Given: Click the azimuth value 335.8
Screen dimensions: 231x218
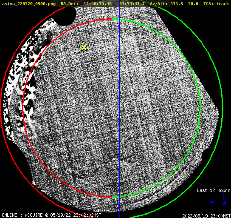Looking at the screenshot, I should tap(177, 4).
